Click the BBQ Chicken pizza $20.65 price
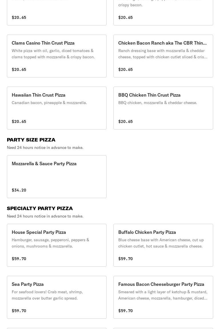 click(125, 121)
